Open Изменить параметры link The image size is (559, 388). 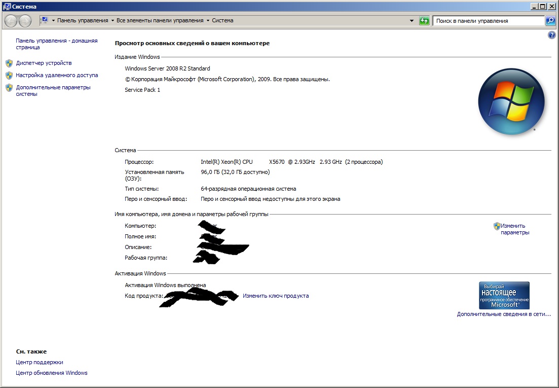click(x=515, y=229)
